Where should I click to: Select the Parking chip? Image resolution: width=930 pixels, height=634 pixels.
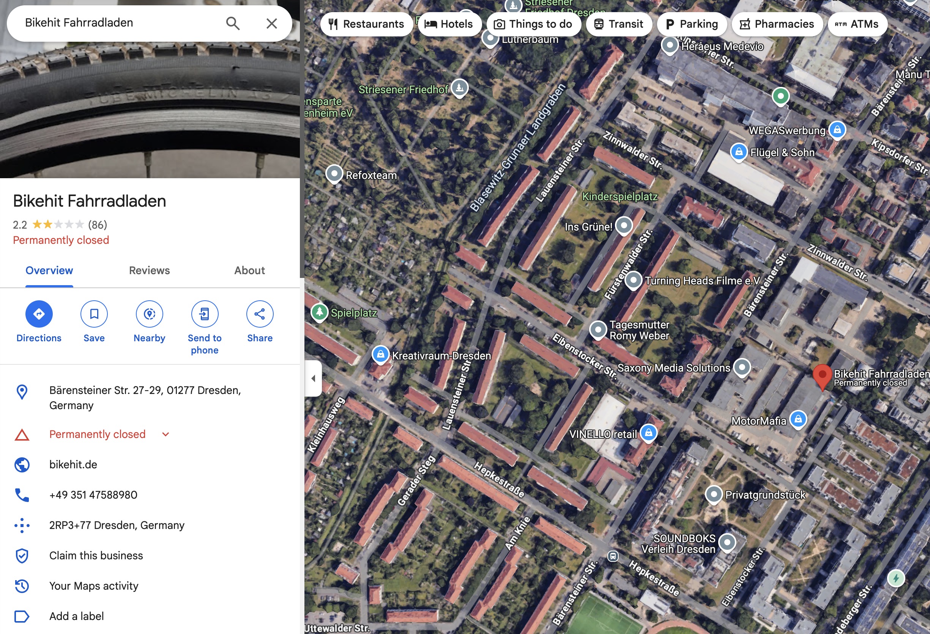point(692,24)
